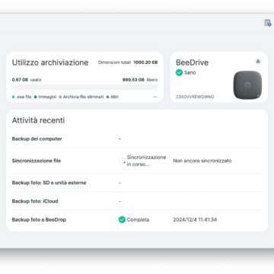Click the BeeDrive title text
Screen dimensions: 274x274
[192, 62]
